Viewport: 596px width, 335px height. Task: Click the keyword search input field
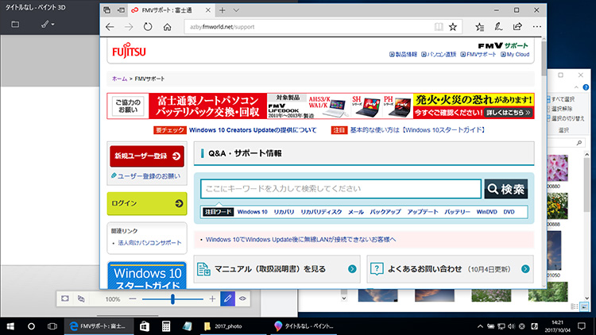coord(342,189)
